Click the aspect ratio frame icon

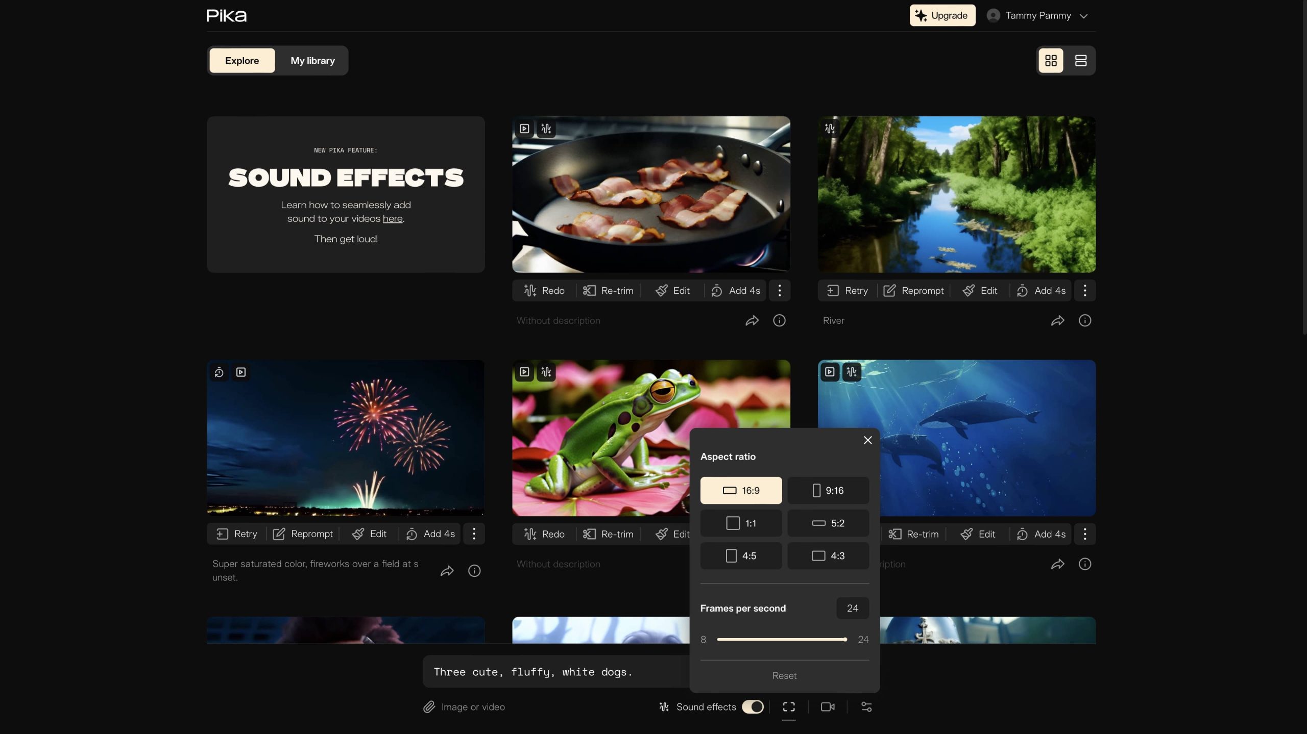point(789,707)
